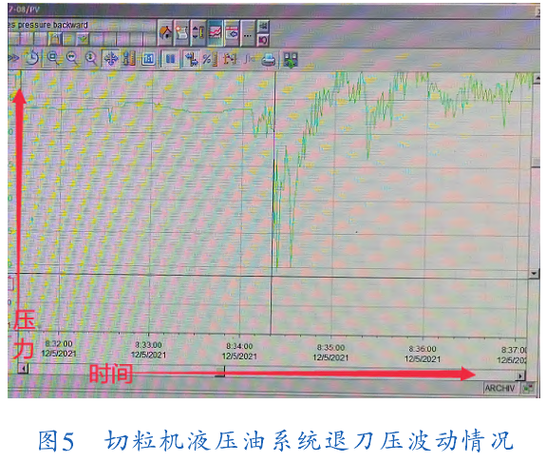Screen dimensions: 546x462
Task: Toggle the percent scale display
Action: point(210,59)
